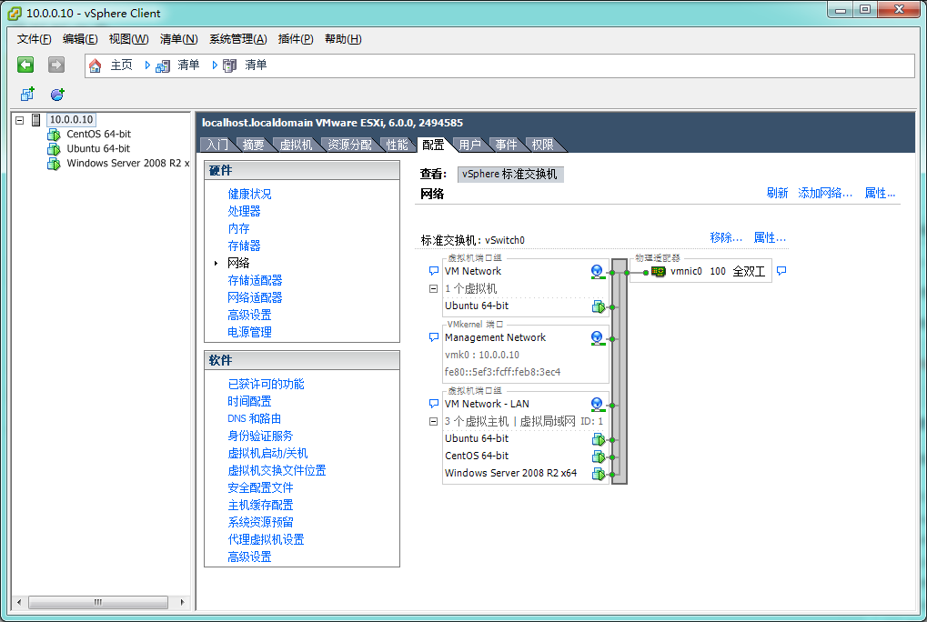
Task: Click the grey forward navigation arrow
Action: pyautogui.click(x=56, y=65)
